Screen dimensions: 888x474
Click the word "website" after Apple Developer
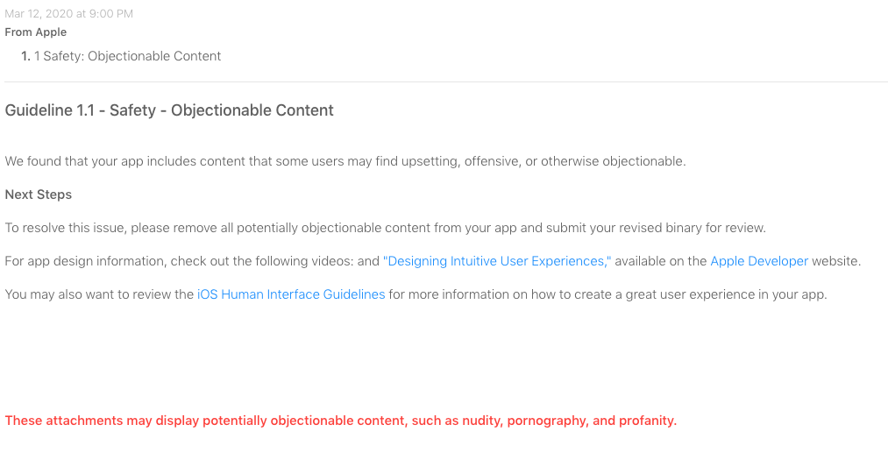(x=835, y=261)
